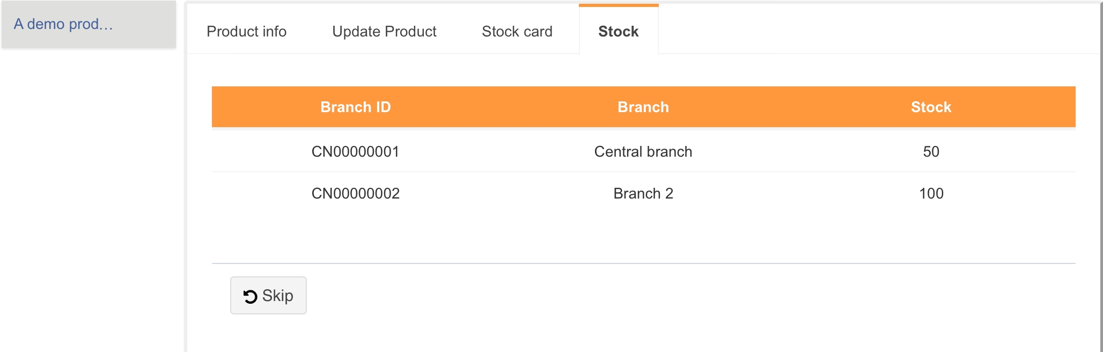Open the Stock card tab
1103x352 pixels.
coord(517,32)
